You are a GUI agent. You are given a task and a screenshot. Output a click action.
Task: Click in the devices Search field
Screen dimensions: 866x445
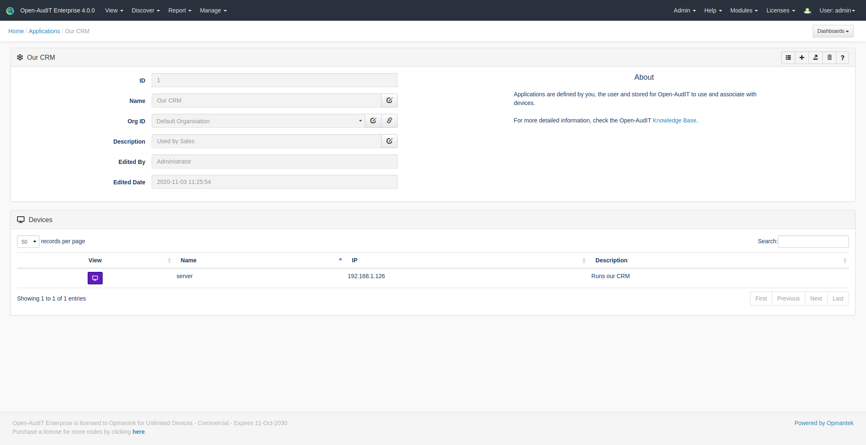point(813,242)
